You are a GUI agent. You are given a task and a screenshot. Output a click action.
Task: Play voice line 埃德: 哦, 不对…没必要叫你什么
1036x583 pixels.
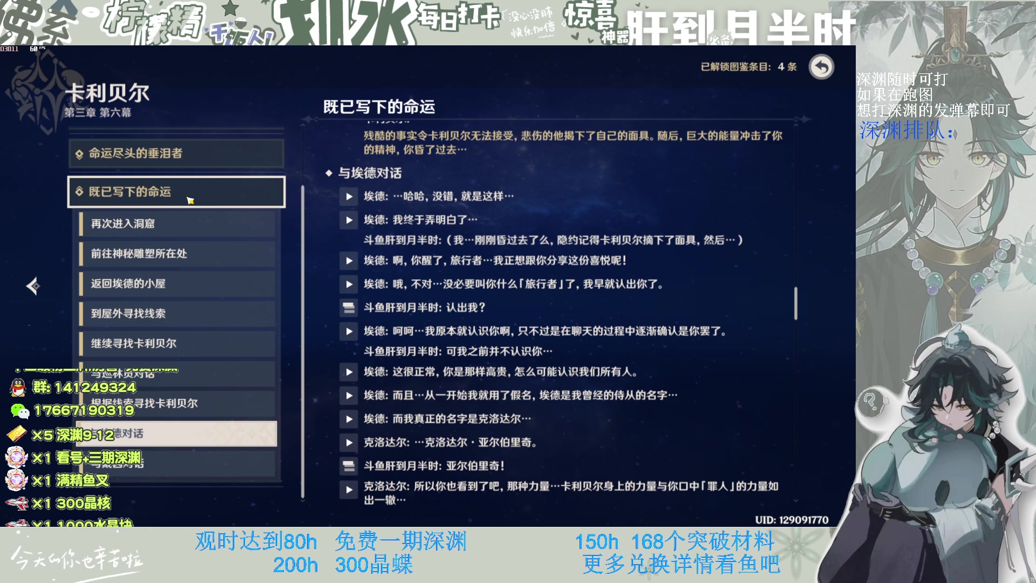point(349,284)
